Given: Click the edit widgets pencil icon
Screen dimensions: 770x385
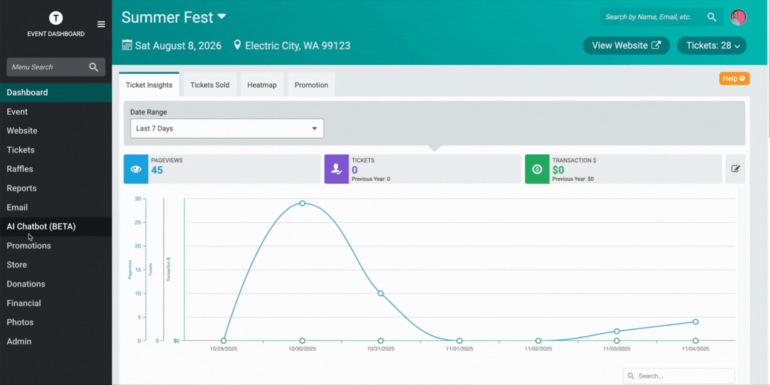Looking at the screenshot, I should (x=735, y=169).
